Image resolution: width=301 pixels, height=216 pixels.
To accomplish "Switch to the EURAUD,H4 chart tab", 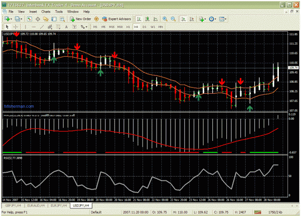I will [36, 205].
